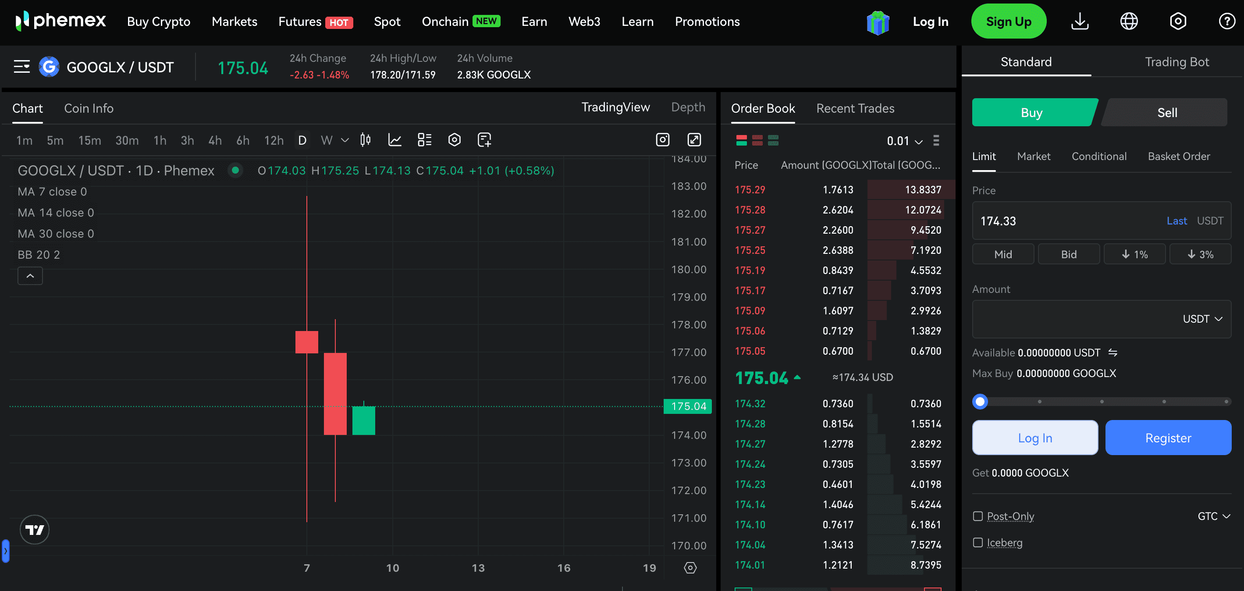Click the add chart note icon
1244x591 pixels.
coord(484,140)
